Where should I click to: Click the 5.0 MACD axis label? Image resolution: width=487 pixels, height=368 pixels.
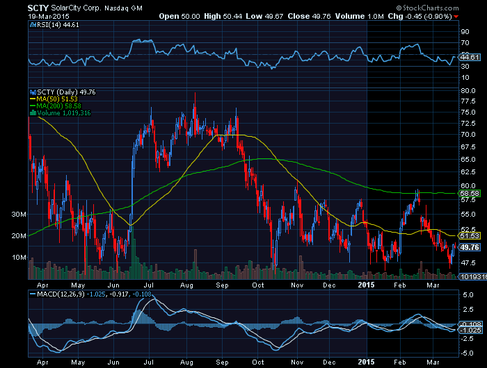tap(468, 295)
